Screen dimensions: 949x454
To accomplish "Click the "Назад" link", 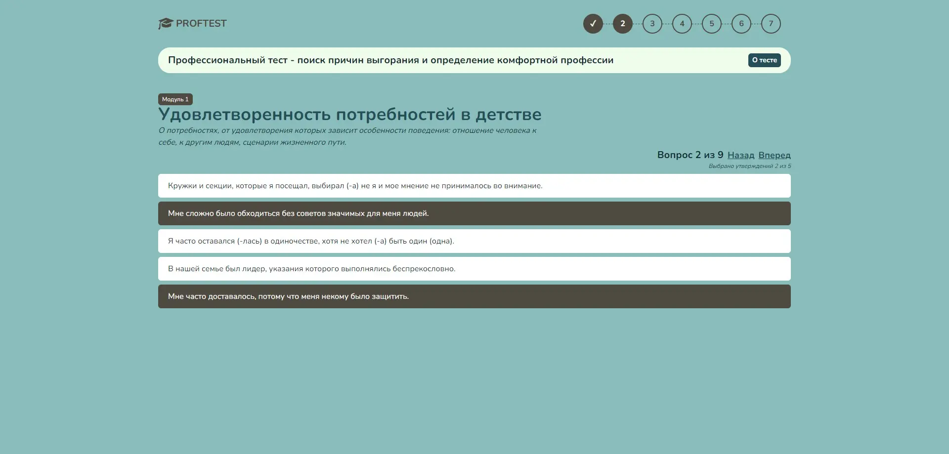I will [740, 155].
